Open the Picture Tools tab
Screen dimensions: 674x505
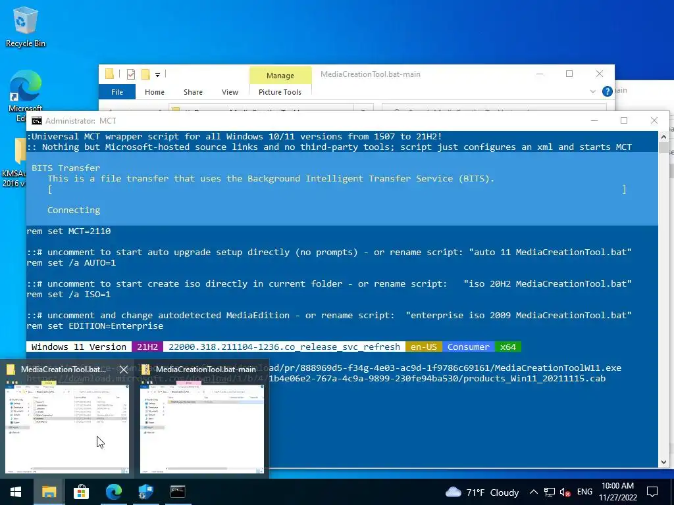pos(280,92)
